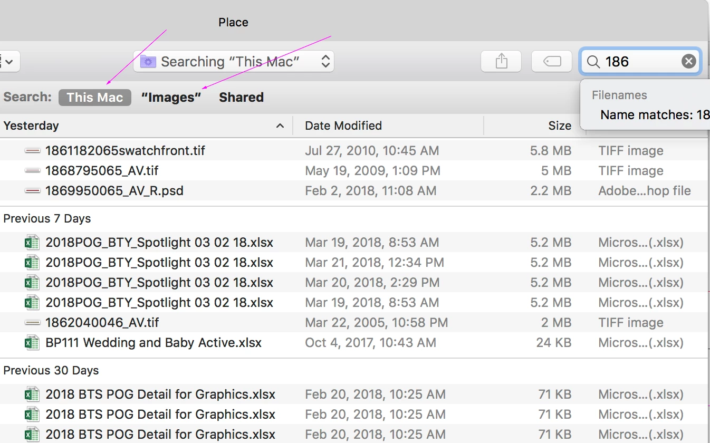This screenshot has width=710, height=443.
Task: Switch search scope to Shared
Action: [241, 98]
